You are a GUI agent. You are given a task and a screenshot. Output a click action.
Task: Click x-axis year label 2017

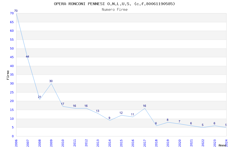coord(145,143)
